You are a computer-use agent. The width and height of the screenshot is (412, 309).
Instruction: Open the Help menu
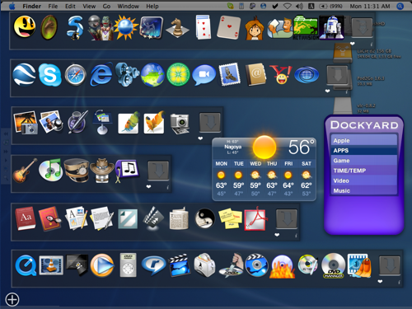(152, 6)
